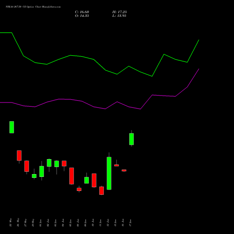The width and height of the screenshot is (234, 234).
Task: Click the high value 'H: 17.25'
Action: [119, 12]
